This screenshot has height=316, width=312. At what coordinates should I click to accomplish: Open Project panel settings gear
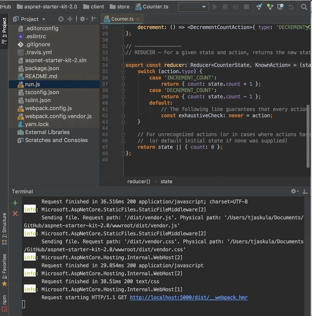(83, 19)
